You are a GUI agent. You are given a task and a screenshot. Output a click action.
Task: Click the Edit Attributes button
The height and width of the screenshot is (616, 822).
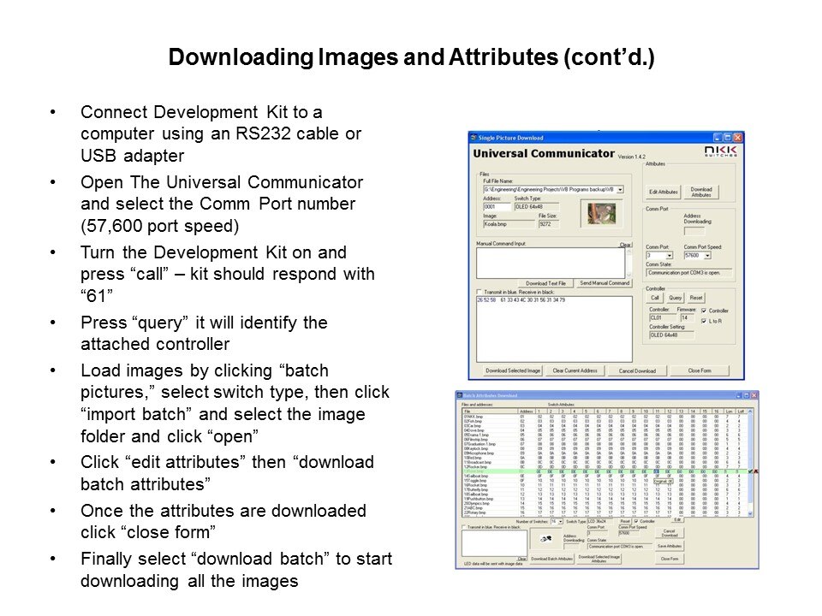(x=664, y=192)
